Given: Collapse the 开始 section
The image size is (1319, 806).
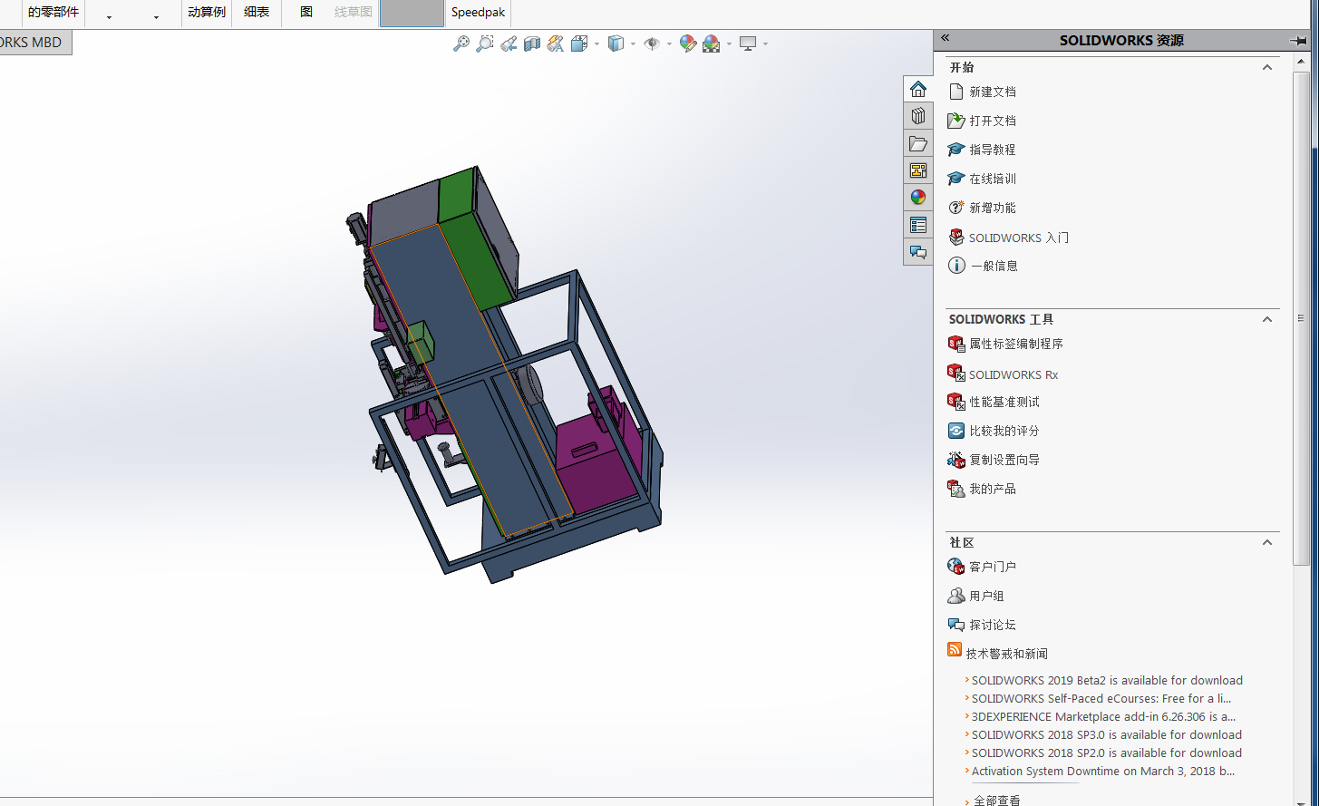Looking at the screenshot, I should pyautogui.click(x=1267, y=68).
